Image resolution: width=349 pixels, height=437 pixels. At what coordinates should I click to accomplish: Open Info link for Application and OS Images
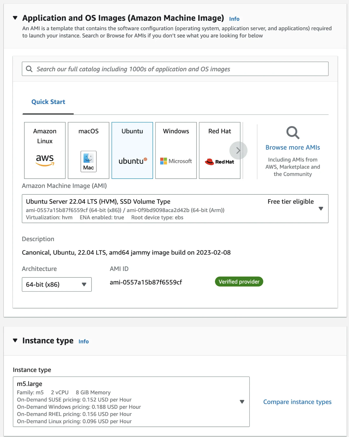[x=234, y=19]
